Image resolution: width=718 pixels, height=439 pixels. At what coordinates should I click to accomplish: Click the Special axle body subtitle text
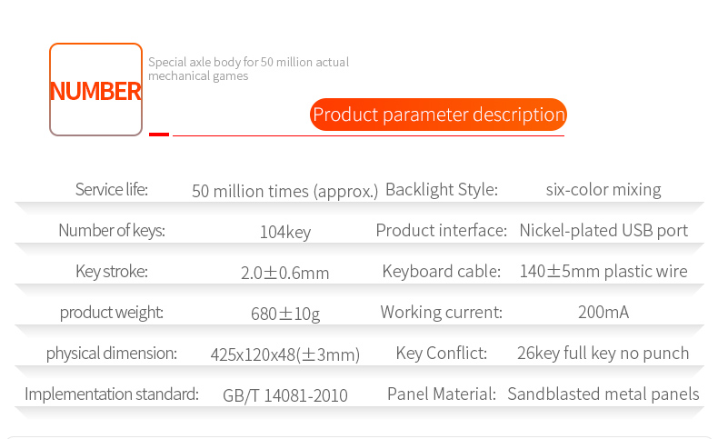coord(248,69)
